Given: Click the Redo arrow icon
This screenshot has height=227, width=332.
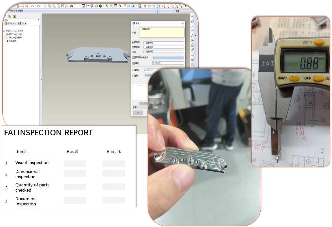Looking at the screenshot, I should [x=39, y=6].
